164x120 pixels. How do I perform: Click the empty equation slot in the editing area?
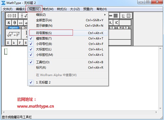pos(6,52)
